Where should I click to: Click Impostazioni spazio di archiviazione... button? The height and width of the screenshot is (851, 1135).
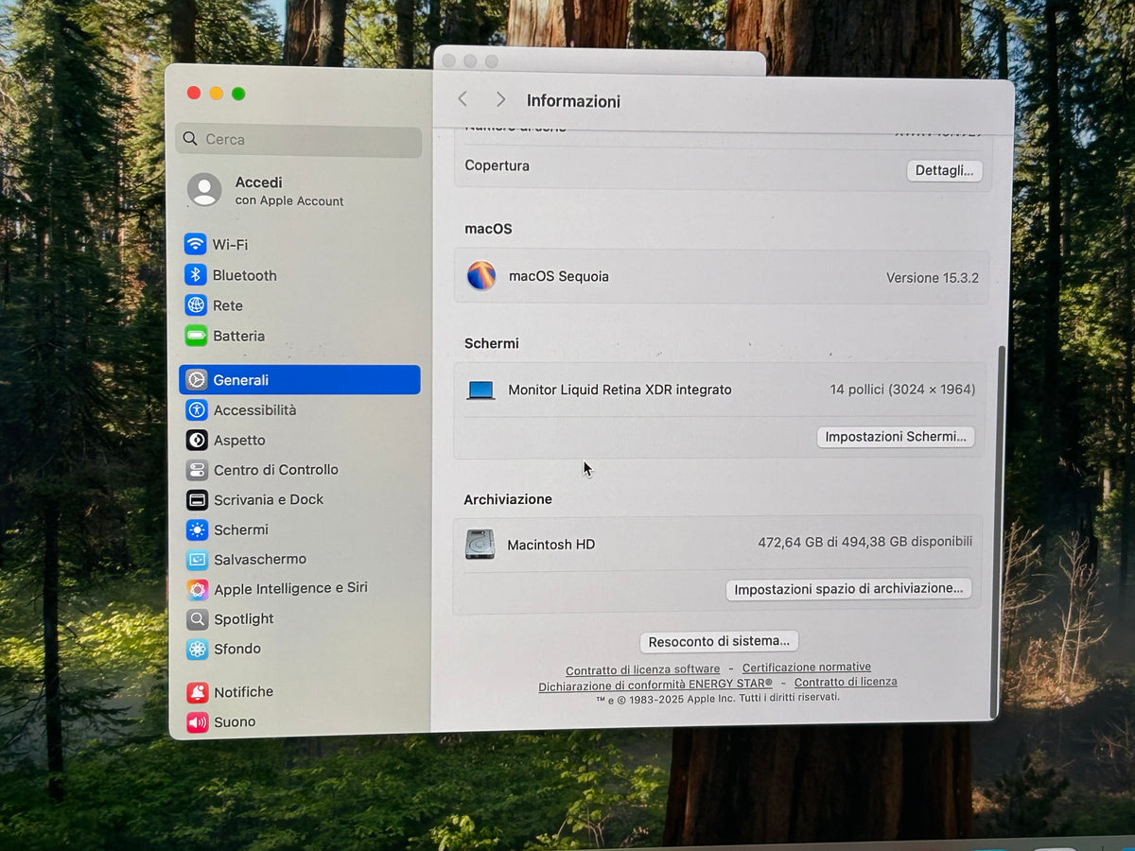[848, 588]
